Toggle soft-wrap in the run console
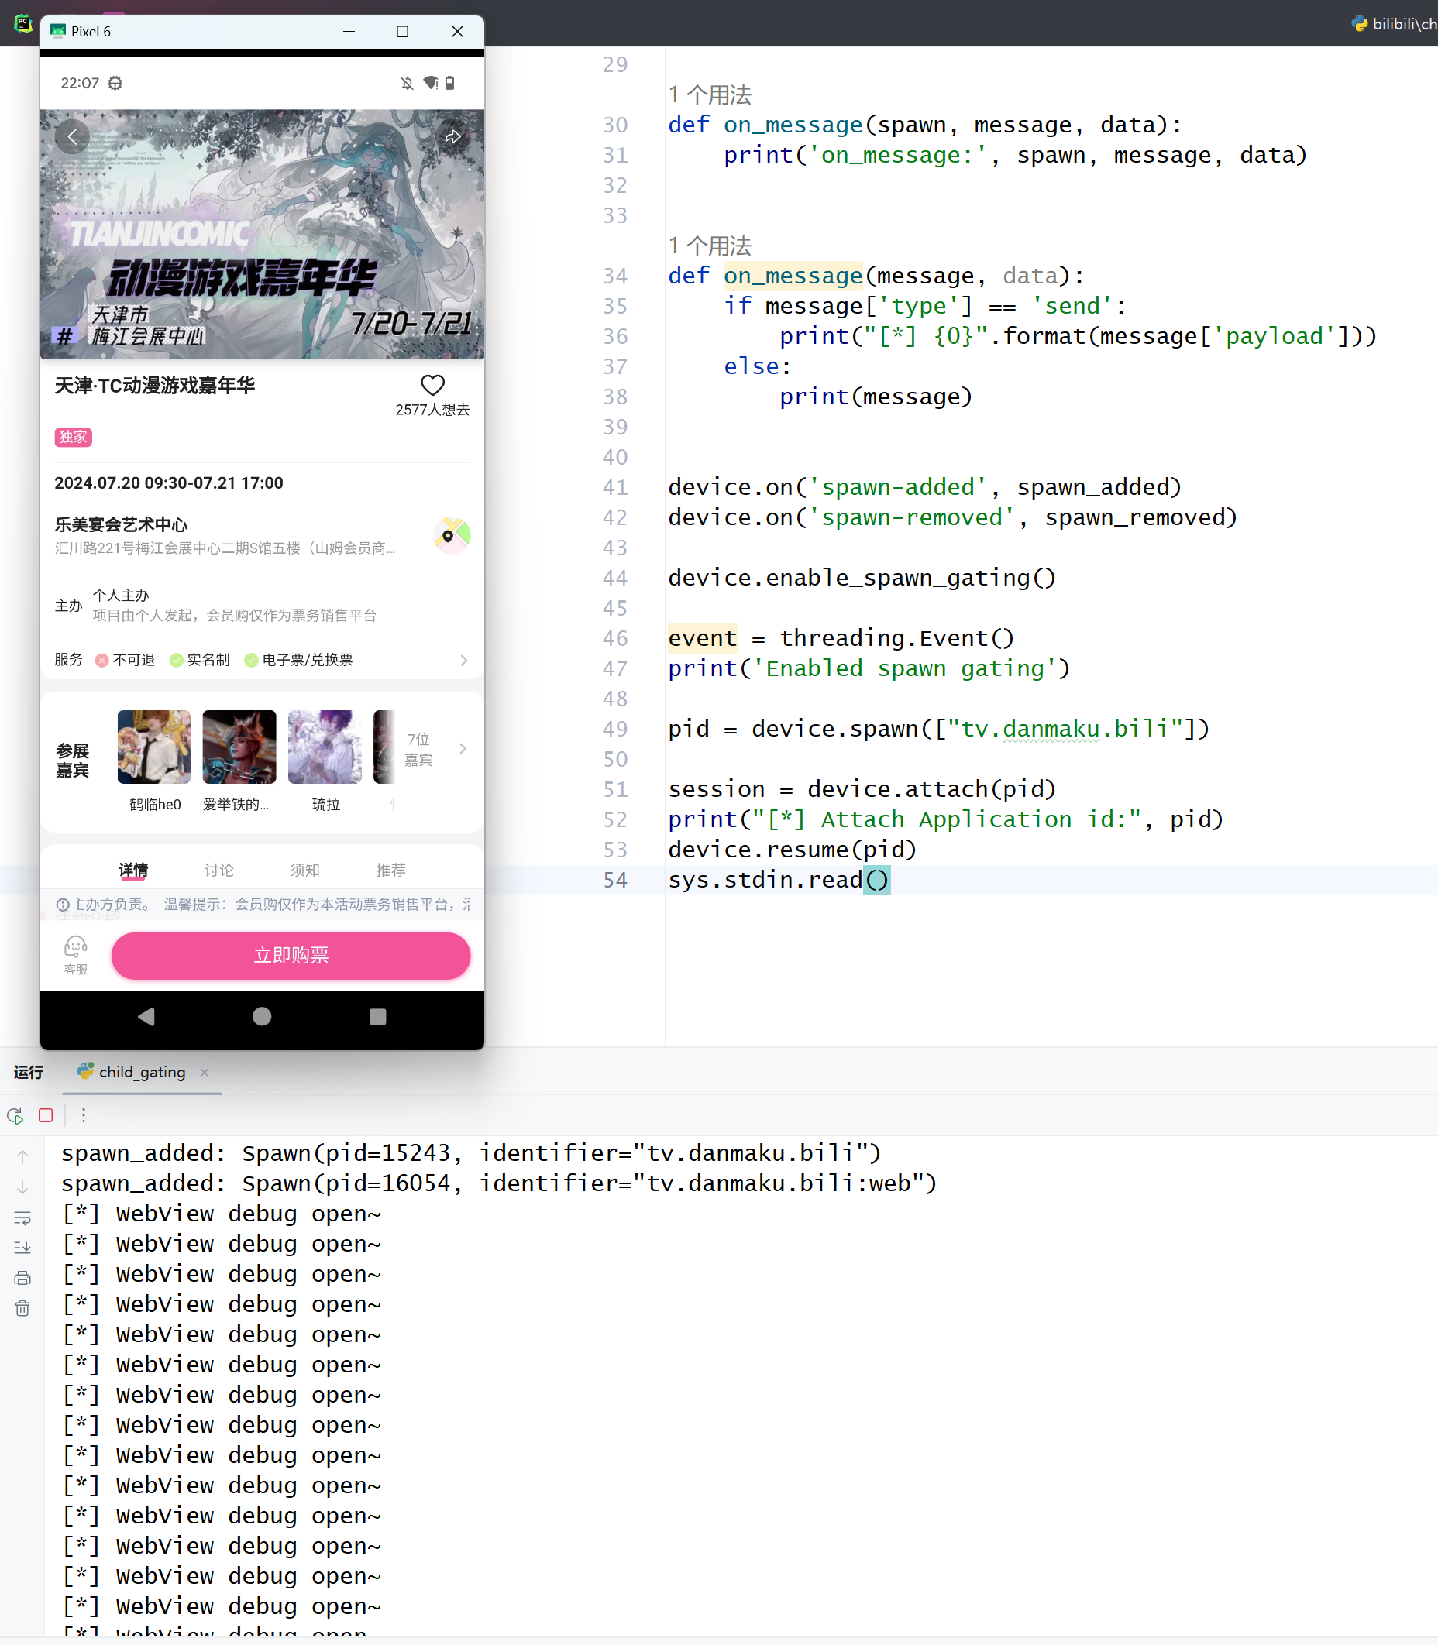 tap(22, 1217)
